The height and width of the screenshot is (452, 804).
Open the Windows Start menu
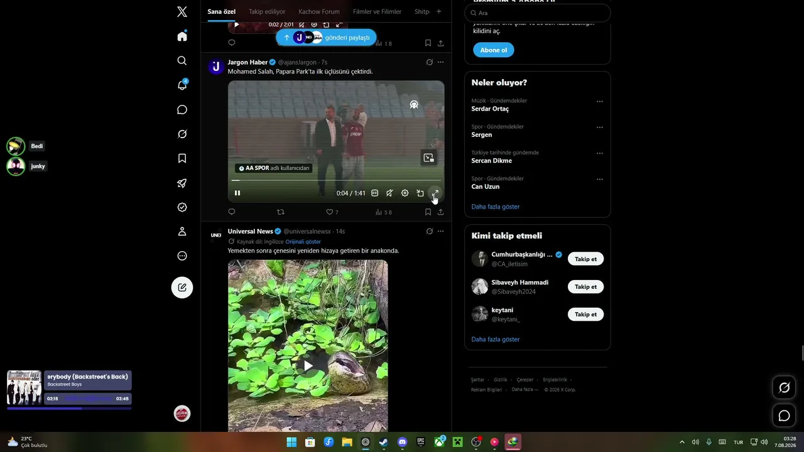(x=292, y=442)
